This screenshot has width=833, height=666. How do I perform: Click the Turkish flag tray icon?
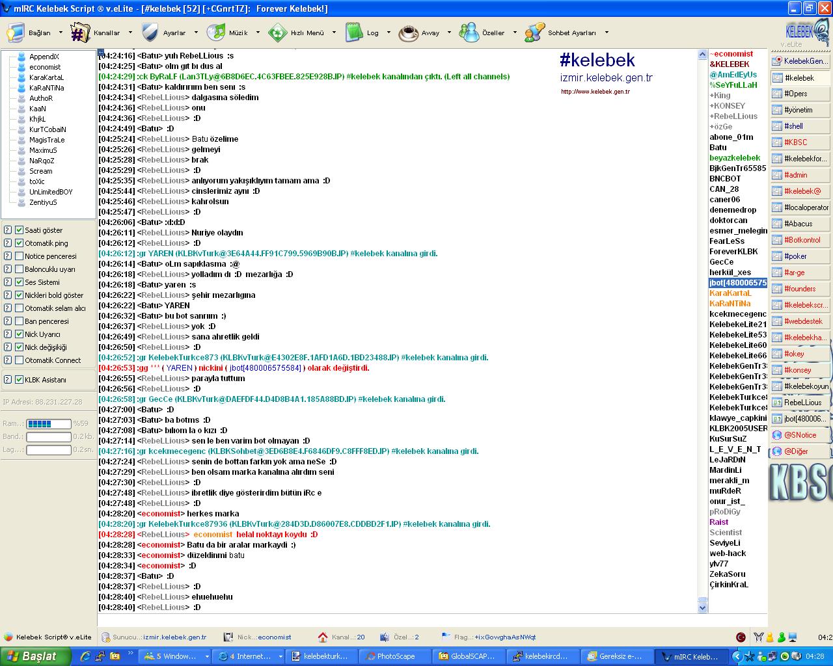click(x=741, y=637)
